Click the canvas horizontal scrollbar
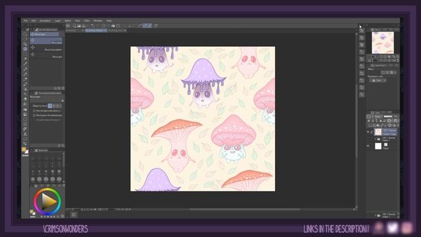Screen dimensions: 421x237 (x=244, y=209)
